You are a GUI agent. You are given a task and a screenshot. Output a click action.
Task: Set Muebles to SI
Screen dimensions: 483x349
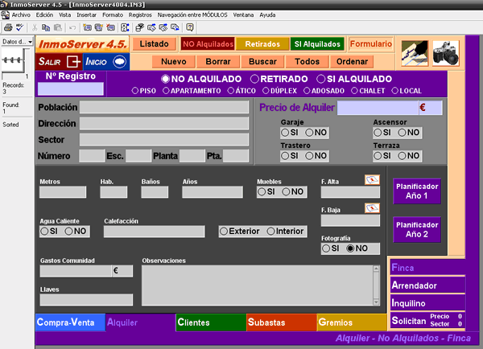262,191
